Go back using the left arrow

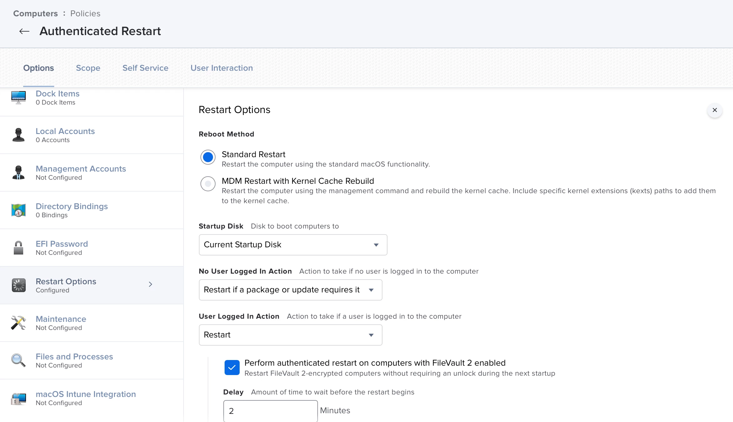click(24, 31)
